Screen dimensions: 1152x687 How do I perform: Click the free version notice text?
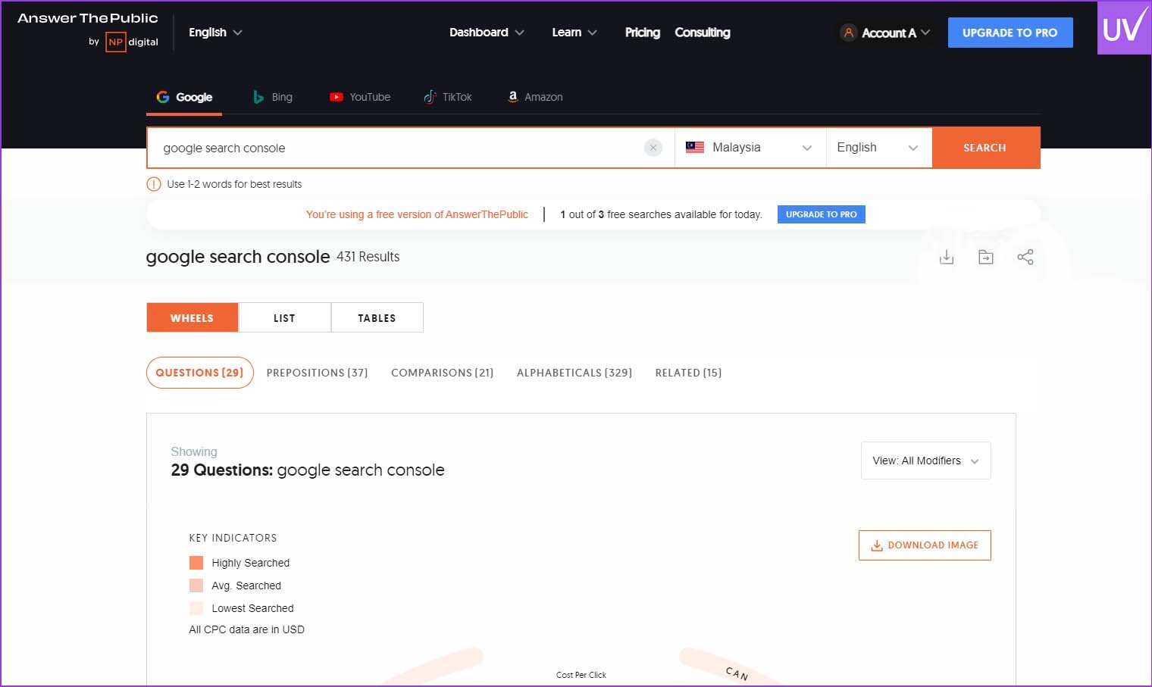[x=417, y=214]
